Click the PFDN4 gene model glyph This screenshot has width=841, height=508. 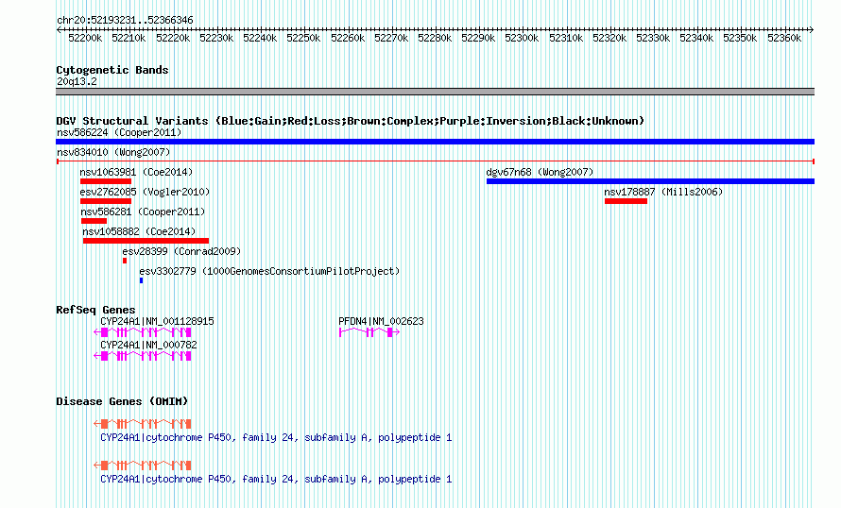coord(369,332)
